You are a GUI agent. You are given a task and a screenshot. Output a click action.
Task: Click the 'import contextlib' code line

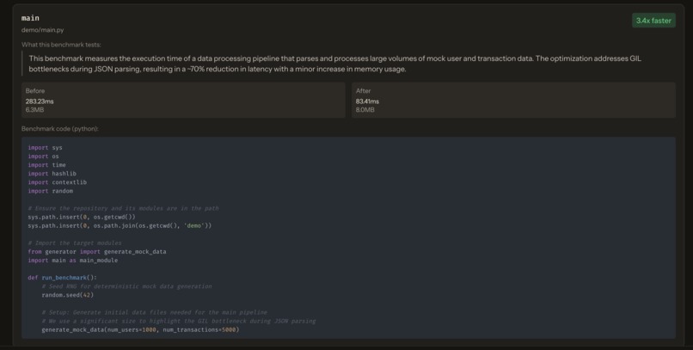[x=58, y=182]
